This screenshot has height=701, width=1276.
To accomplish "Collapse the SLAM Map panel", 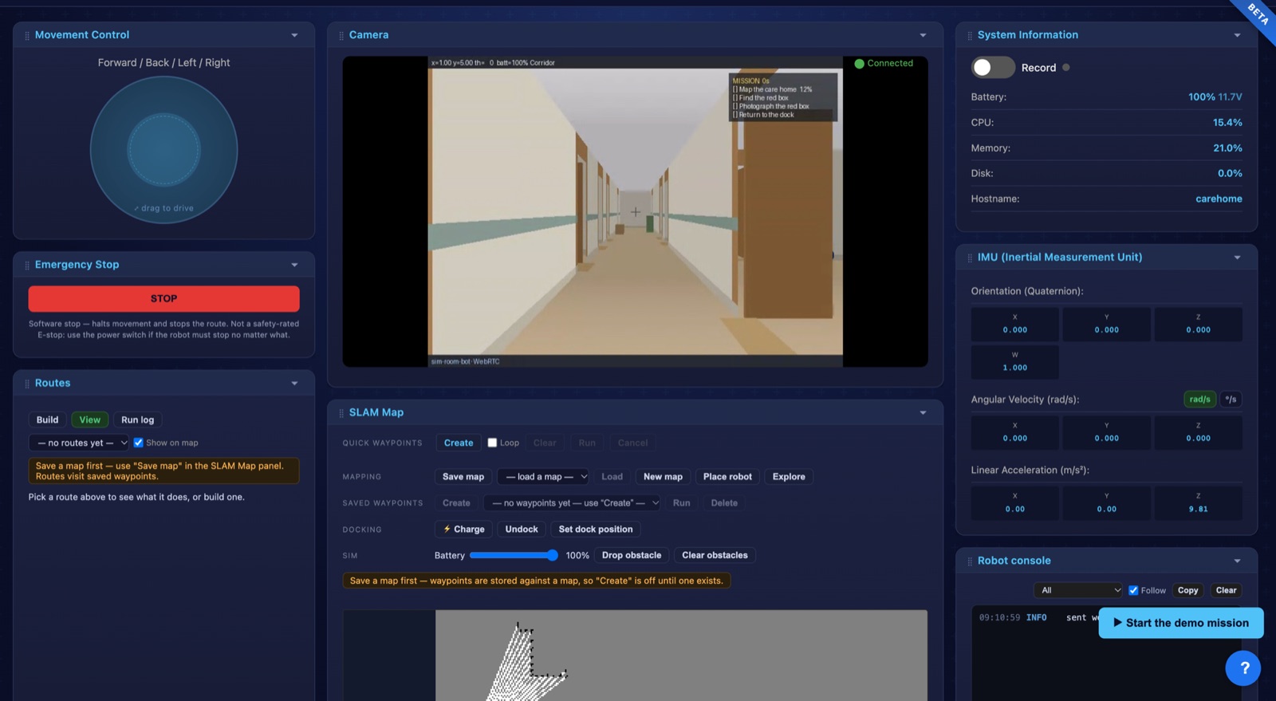I will [923, 413].
